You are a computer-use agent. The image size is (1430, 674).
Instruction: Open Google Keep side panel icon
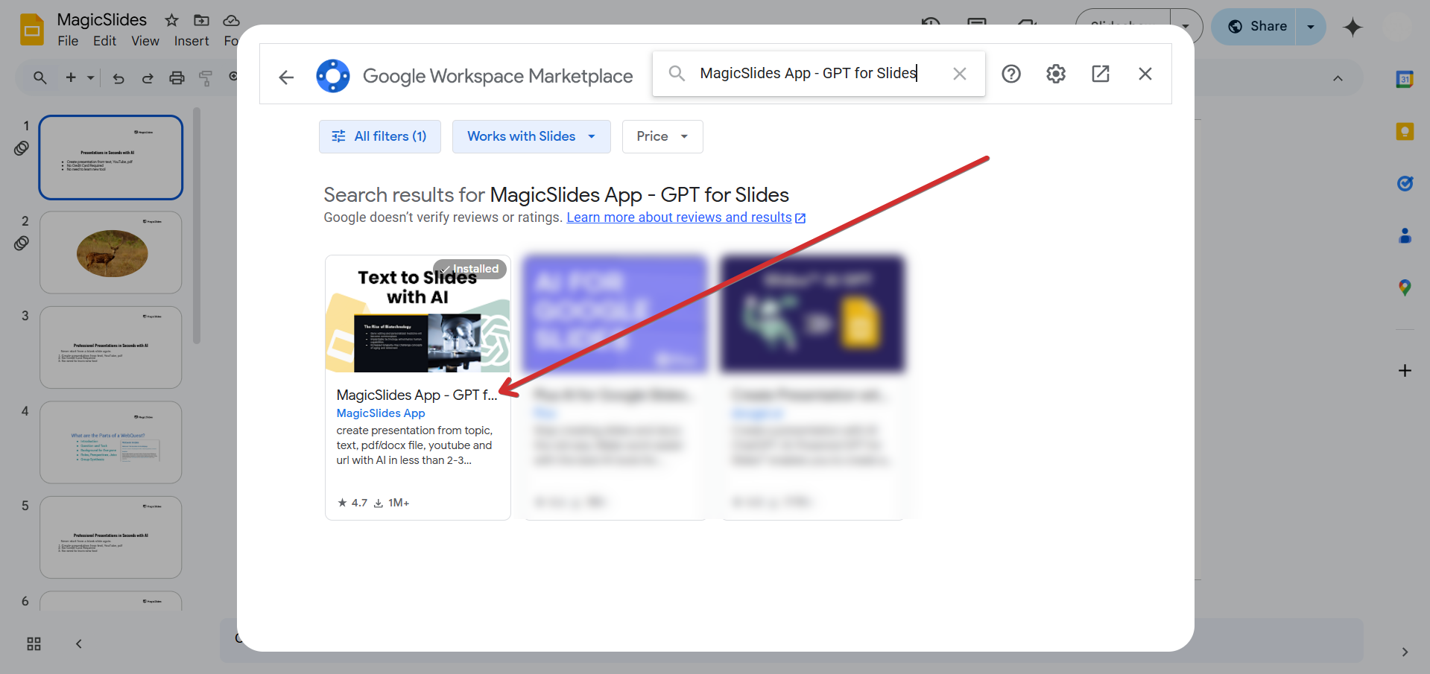click(x=1405, y=132)
